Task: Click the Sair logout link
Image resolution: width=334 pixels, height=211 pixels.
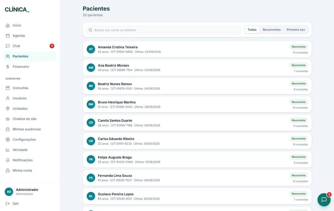Action: click(x=30, y=203)
